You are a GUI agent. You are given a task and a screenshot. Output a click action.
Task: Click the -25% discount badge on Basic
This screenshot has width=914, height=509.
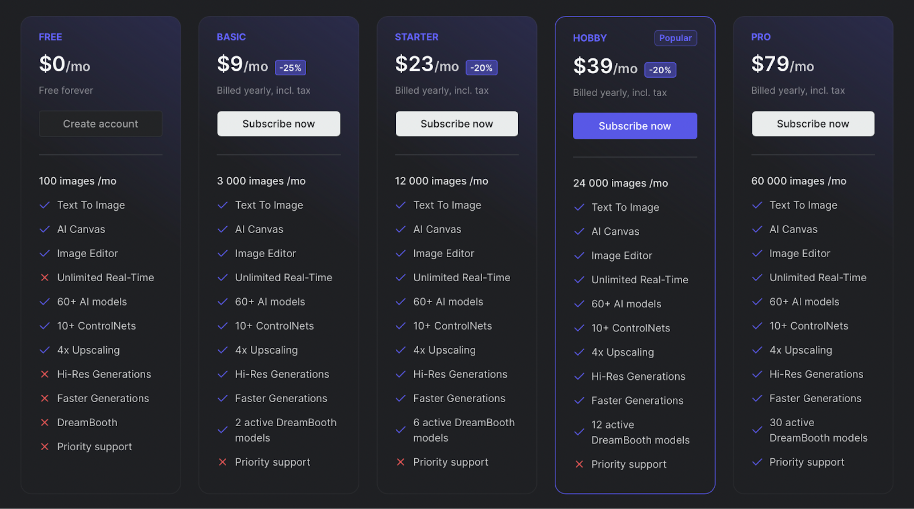point(290,68)
